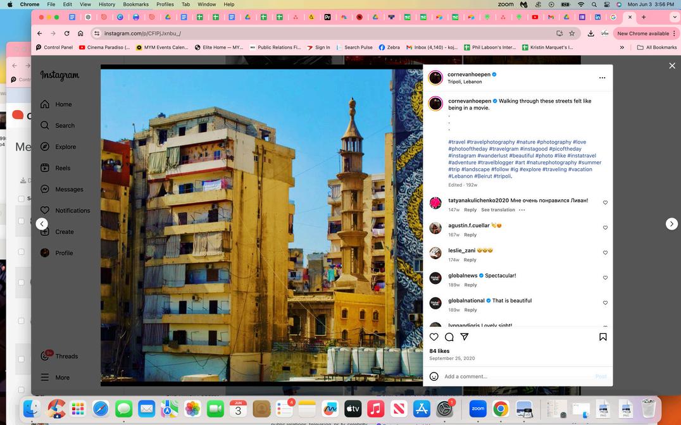Open Wi-Fi status in menu bar
Screen dimensions: 681x425
[580, 4]
